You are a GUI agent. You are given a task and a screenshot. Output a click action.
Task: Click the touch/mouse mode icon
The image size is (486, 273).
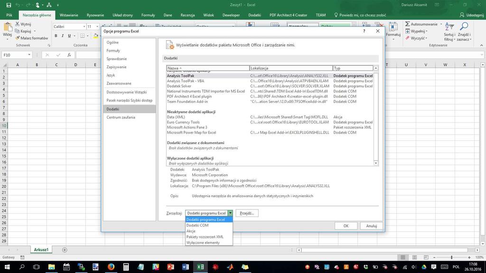point(37,5)
